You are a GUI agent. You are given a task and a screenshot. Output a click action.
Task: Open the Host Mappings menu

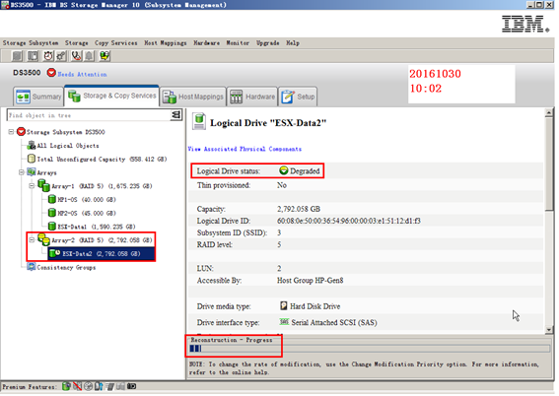point(166,43)
